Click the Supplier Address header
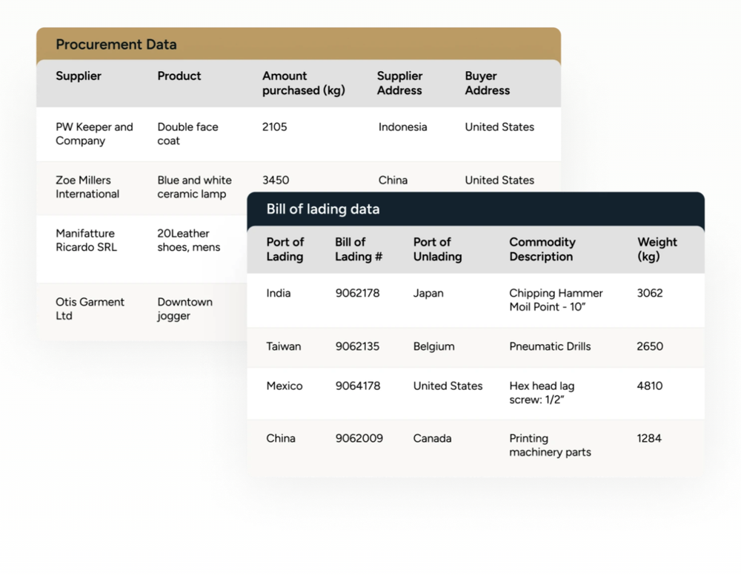The image size is (741, 575). click(x=400, y=83)
